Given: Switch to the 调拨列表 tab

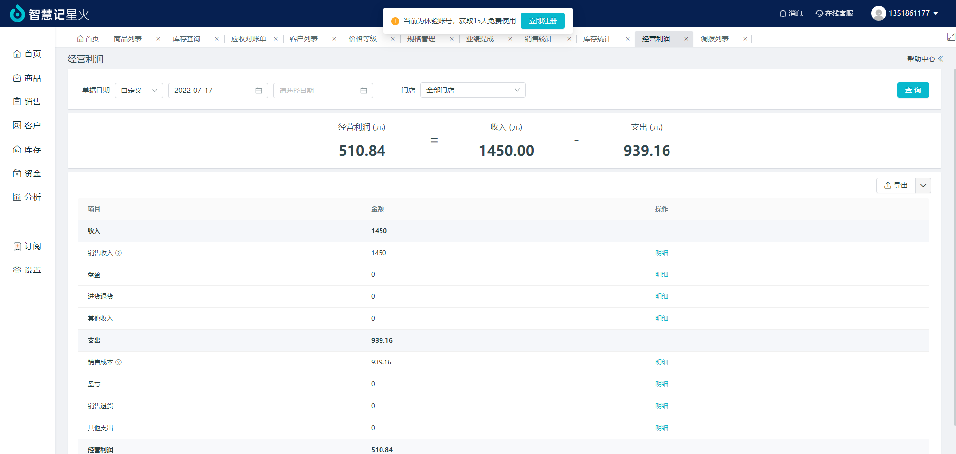Looking at the screenshot, I should click(715, 39).
